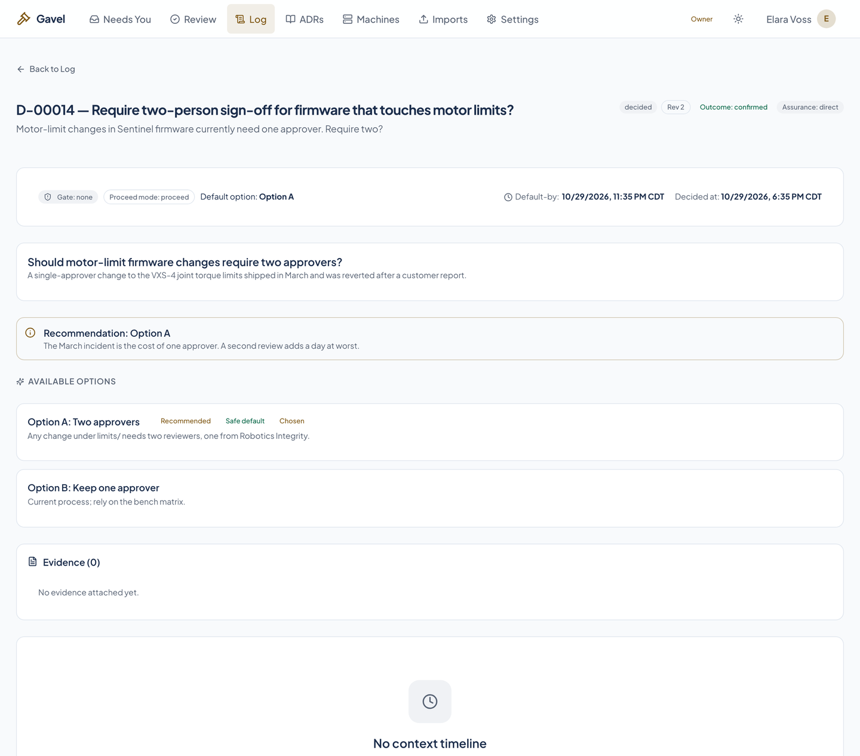860x756 pixels.
Task: Click the Gavel hammer logo icon
Action: (24, 19)
